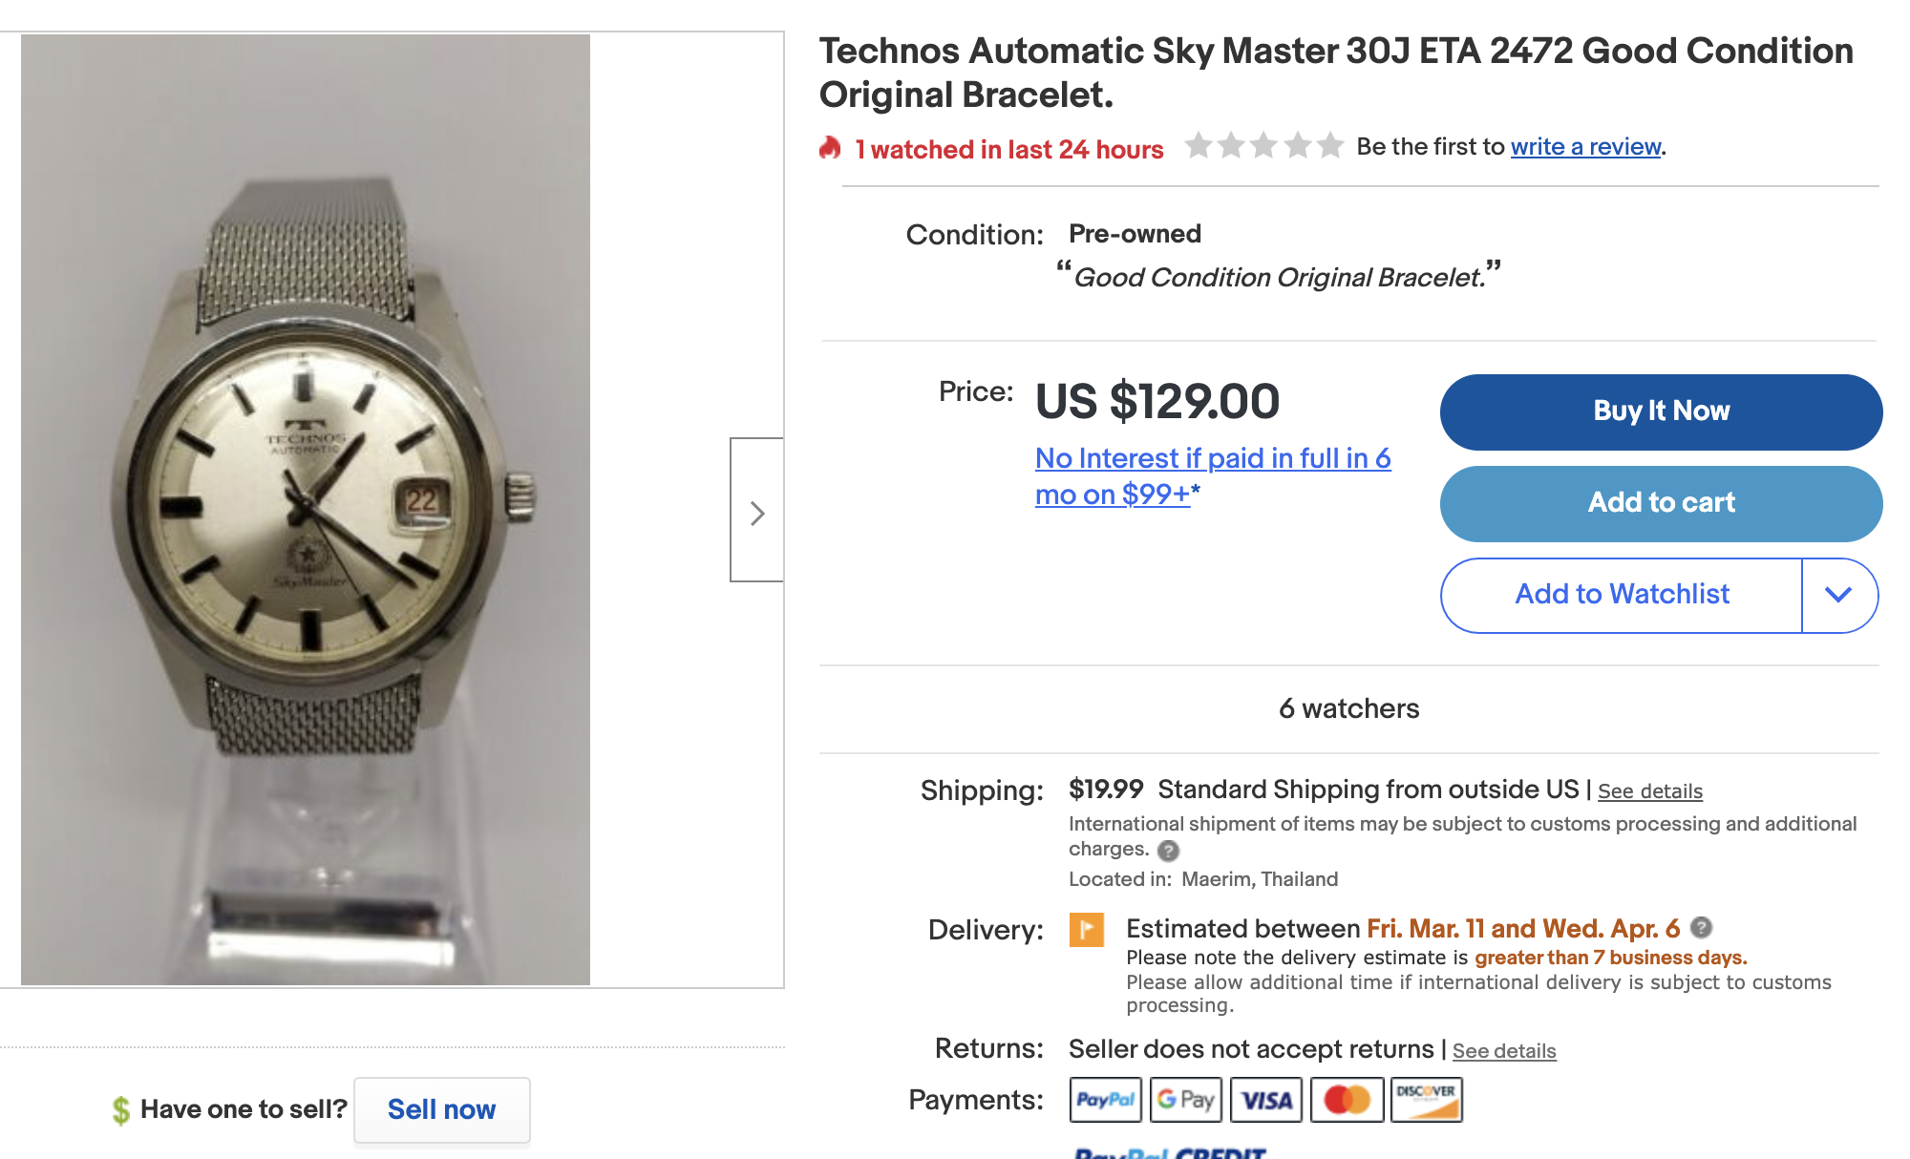1910x1159 pixels.
Task: Click the help icon after delivery dates
Action: [1701, 927]
